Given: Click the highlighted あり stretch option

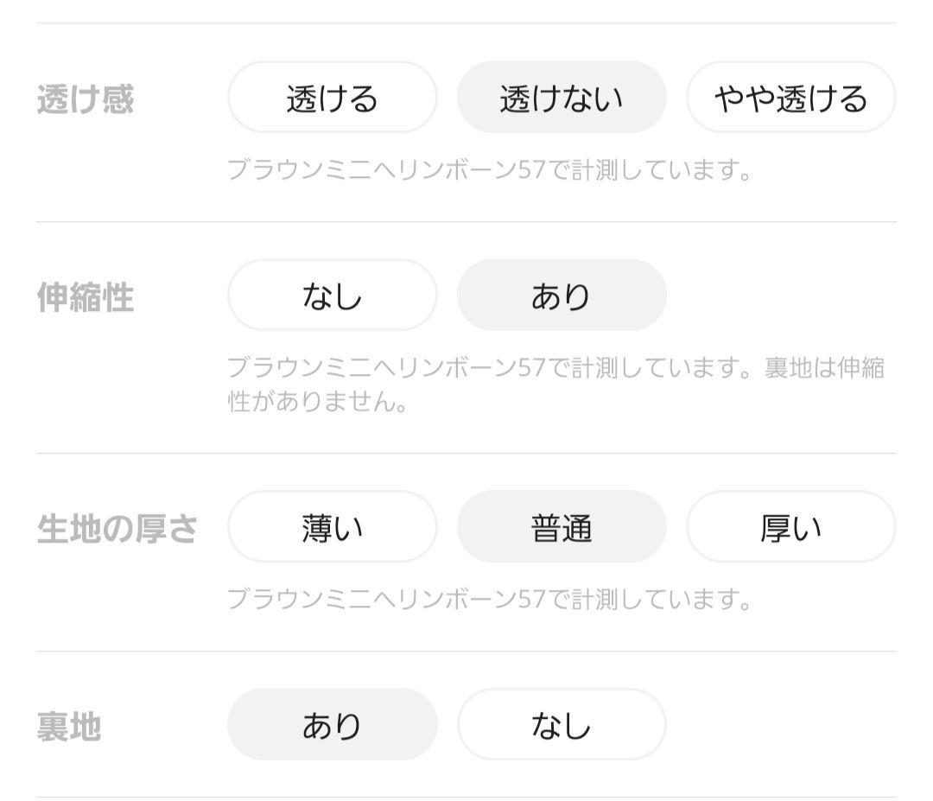Looking at the screenshot, I should [562, 295].
